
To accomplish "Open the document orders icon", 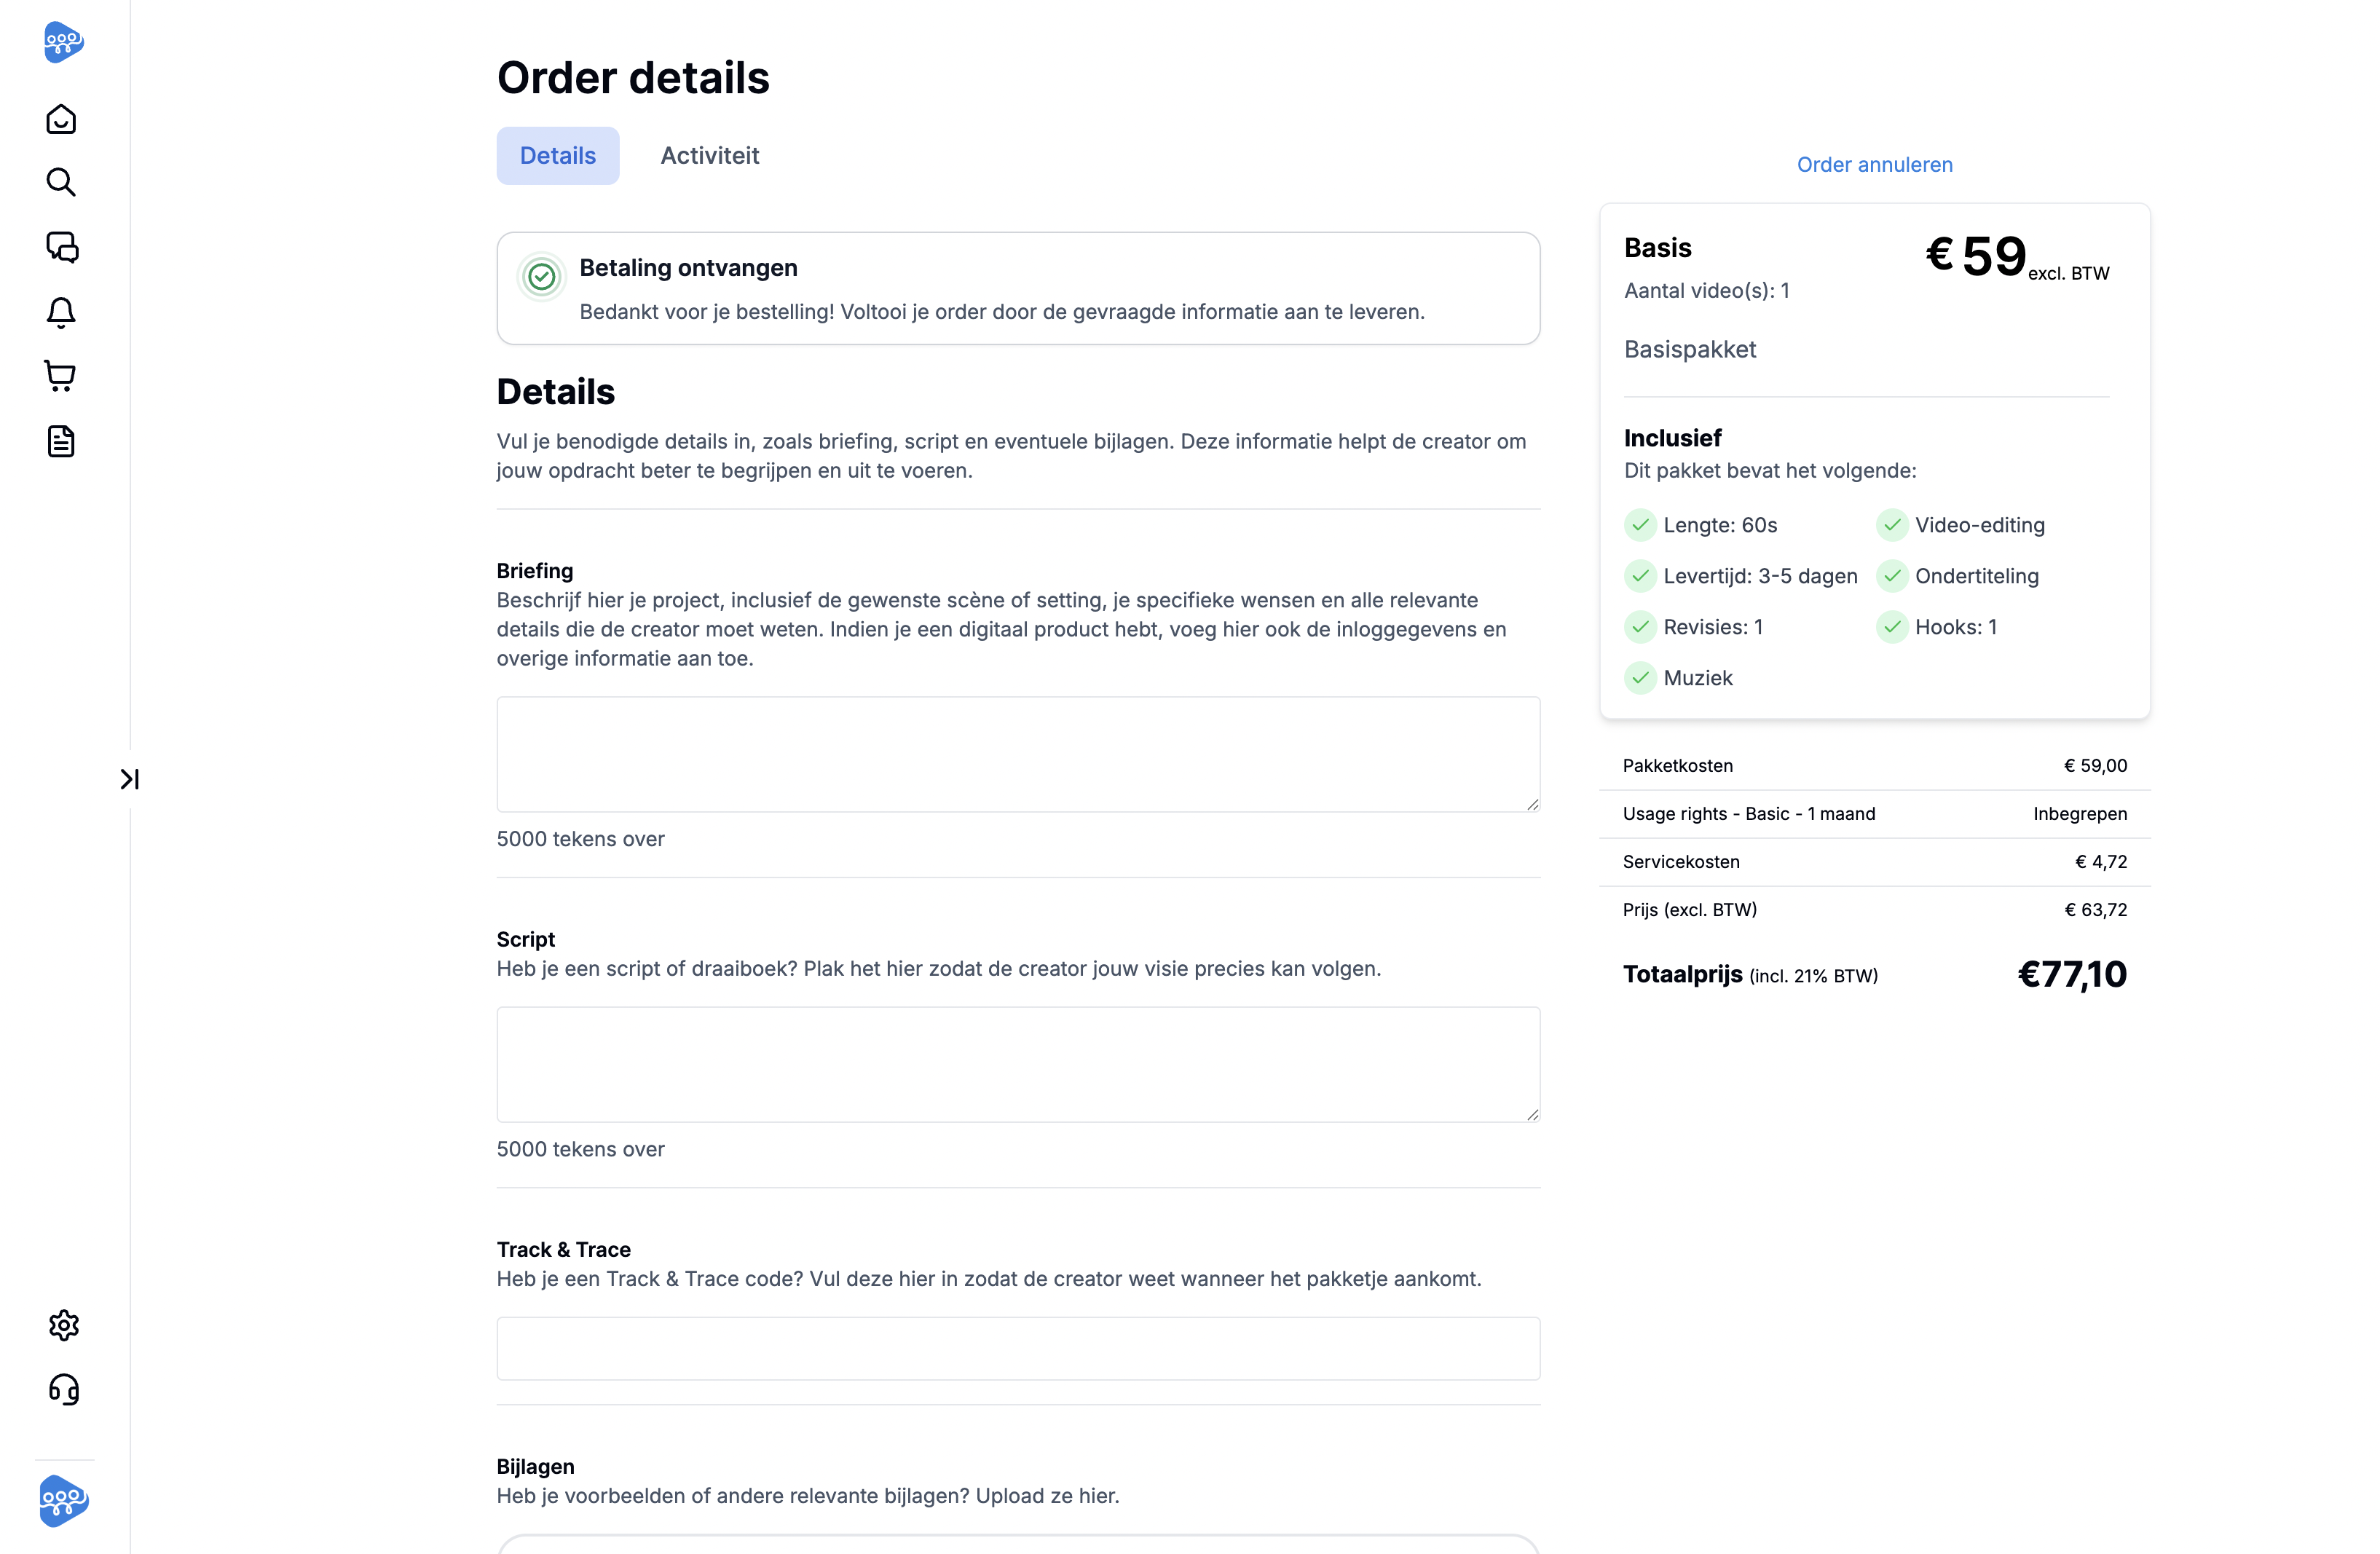I will point(61,441).
